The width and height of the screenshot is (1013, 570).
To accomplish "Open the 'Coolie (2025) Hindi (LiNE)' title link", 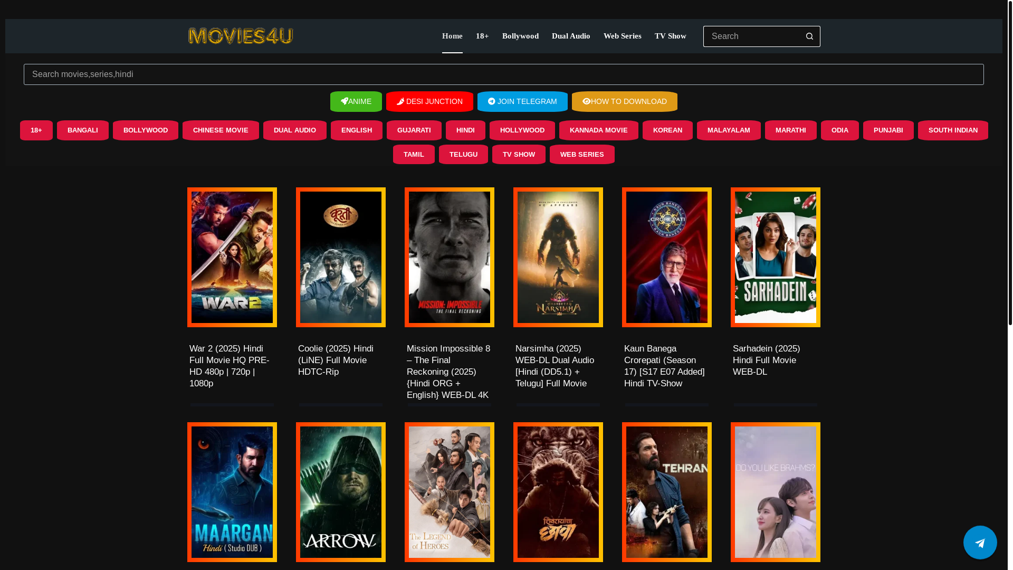I will point(336,360).
